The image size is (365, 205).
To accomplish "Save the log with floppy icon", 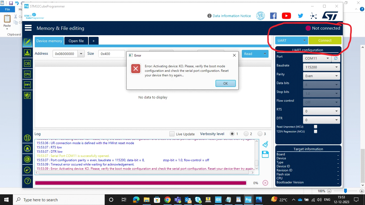I will click(265, 154).
